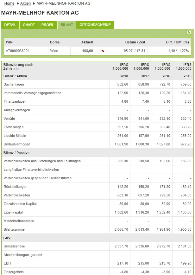Click Sachanlagen 2018 value 852,60
The width and height of the screenshot is (195, 275).
(123, 84)
